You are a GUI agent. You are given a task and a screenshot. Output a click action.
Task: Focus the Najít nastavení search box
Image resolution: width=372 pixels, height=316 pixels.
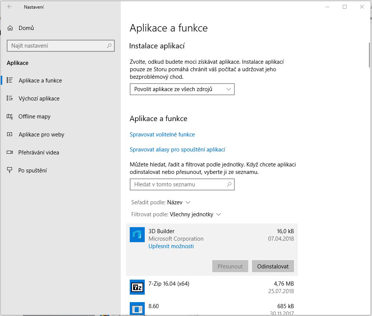[x=61, y=46]
